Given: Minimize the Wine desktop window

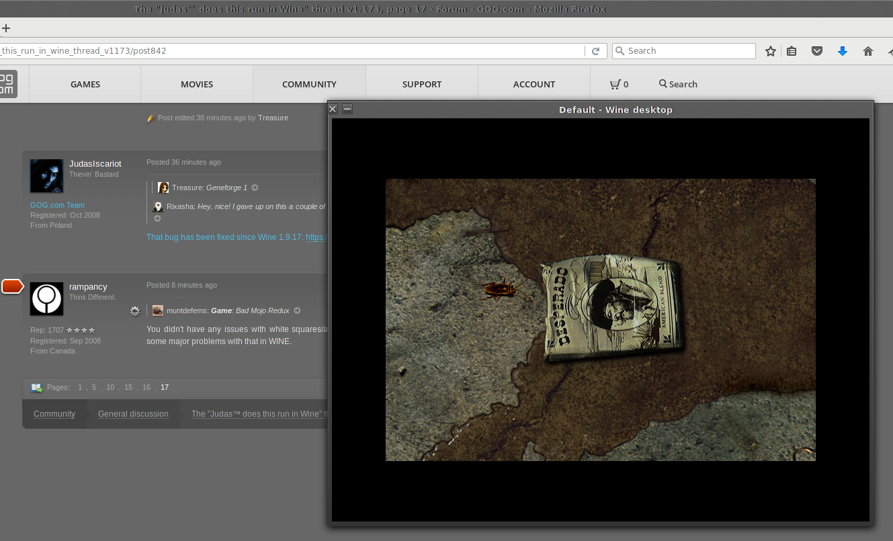Looking at the screenshot, I should click(347, 109).
